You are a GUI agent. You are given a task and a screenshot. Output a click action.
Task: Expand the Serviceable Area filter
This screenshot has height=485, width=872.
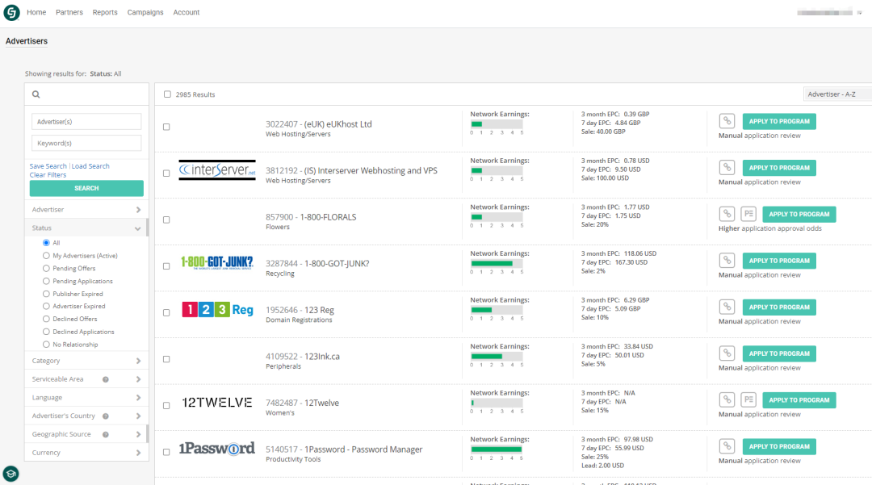click(x=86, y=379)
